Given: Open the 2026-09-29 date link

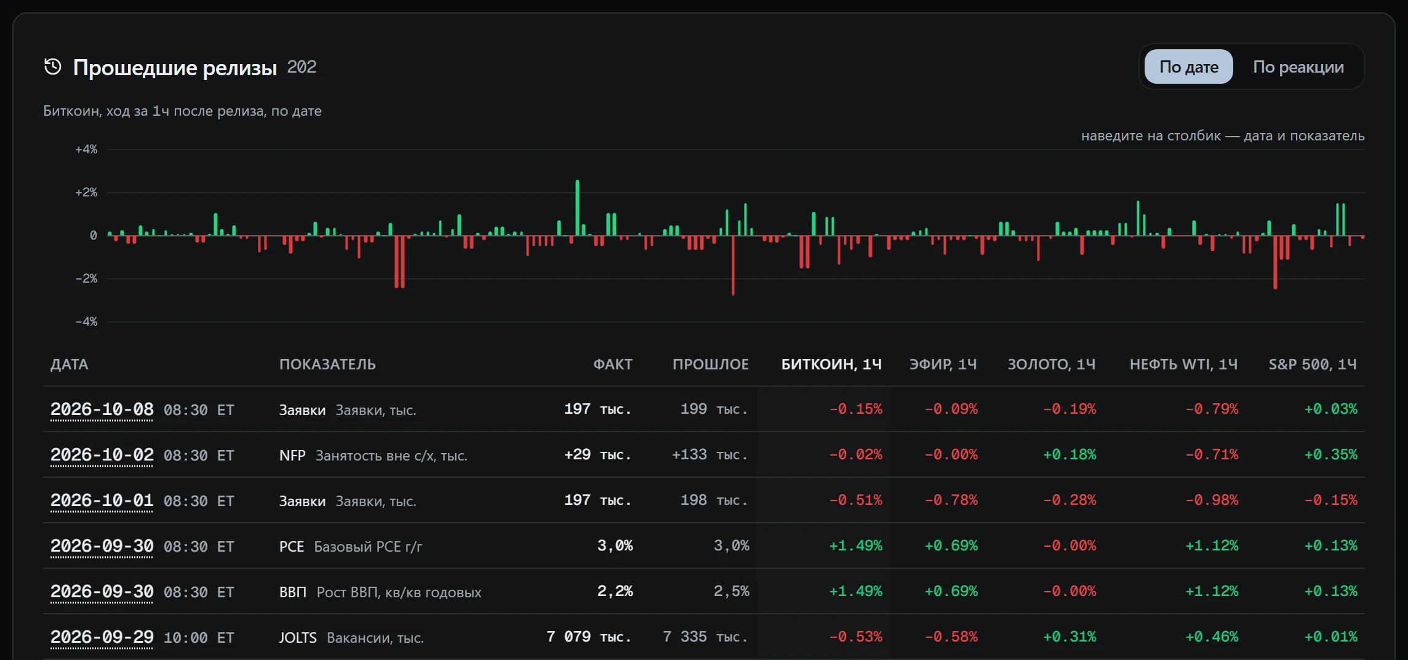Looking at the screenshot, I should (x=102, y=637).
